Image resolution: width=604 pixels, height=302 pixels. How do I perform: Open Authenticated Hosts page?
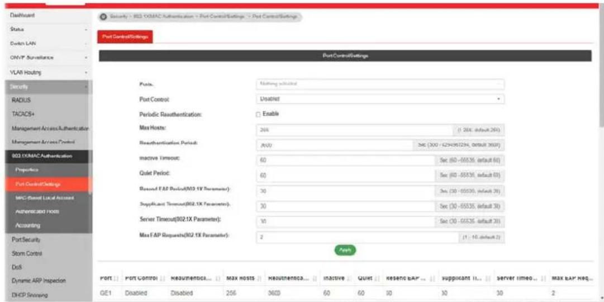(x=46, y=212)
